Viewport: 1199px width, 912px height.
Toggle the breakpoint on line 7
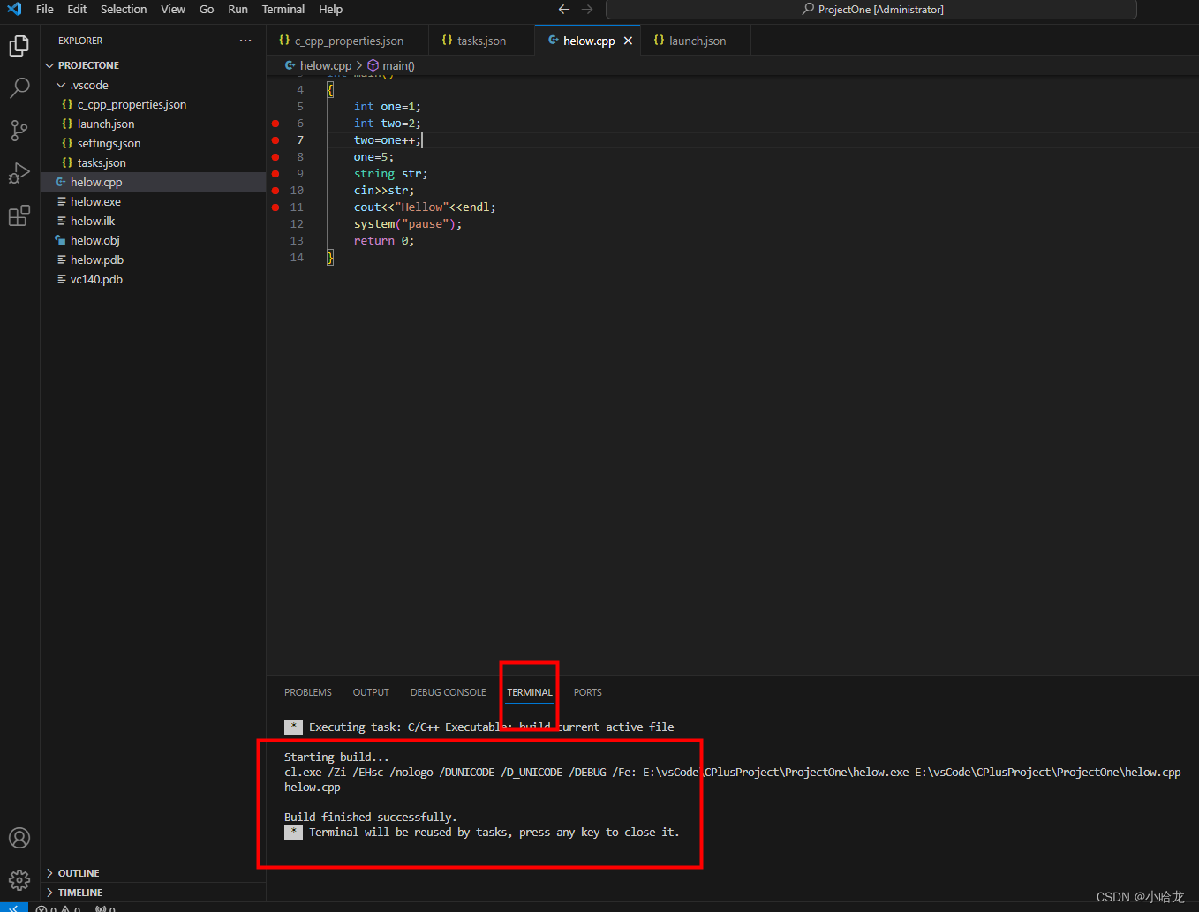pyautogui.click(x=275, y=139)
